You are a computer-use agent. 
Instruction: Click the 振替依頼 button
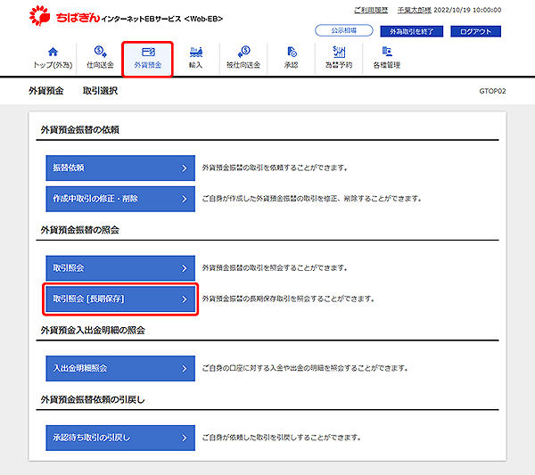pyautogui.click(x=120, y=168)
